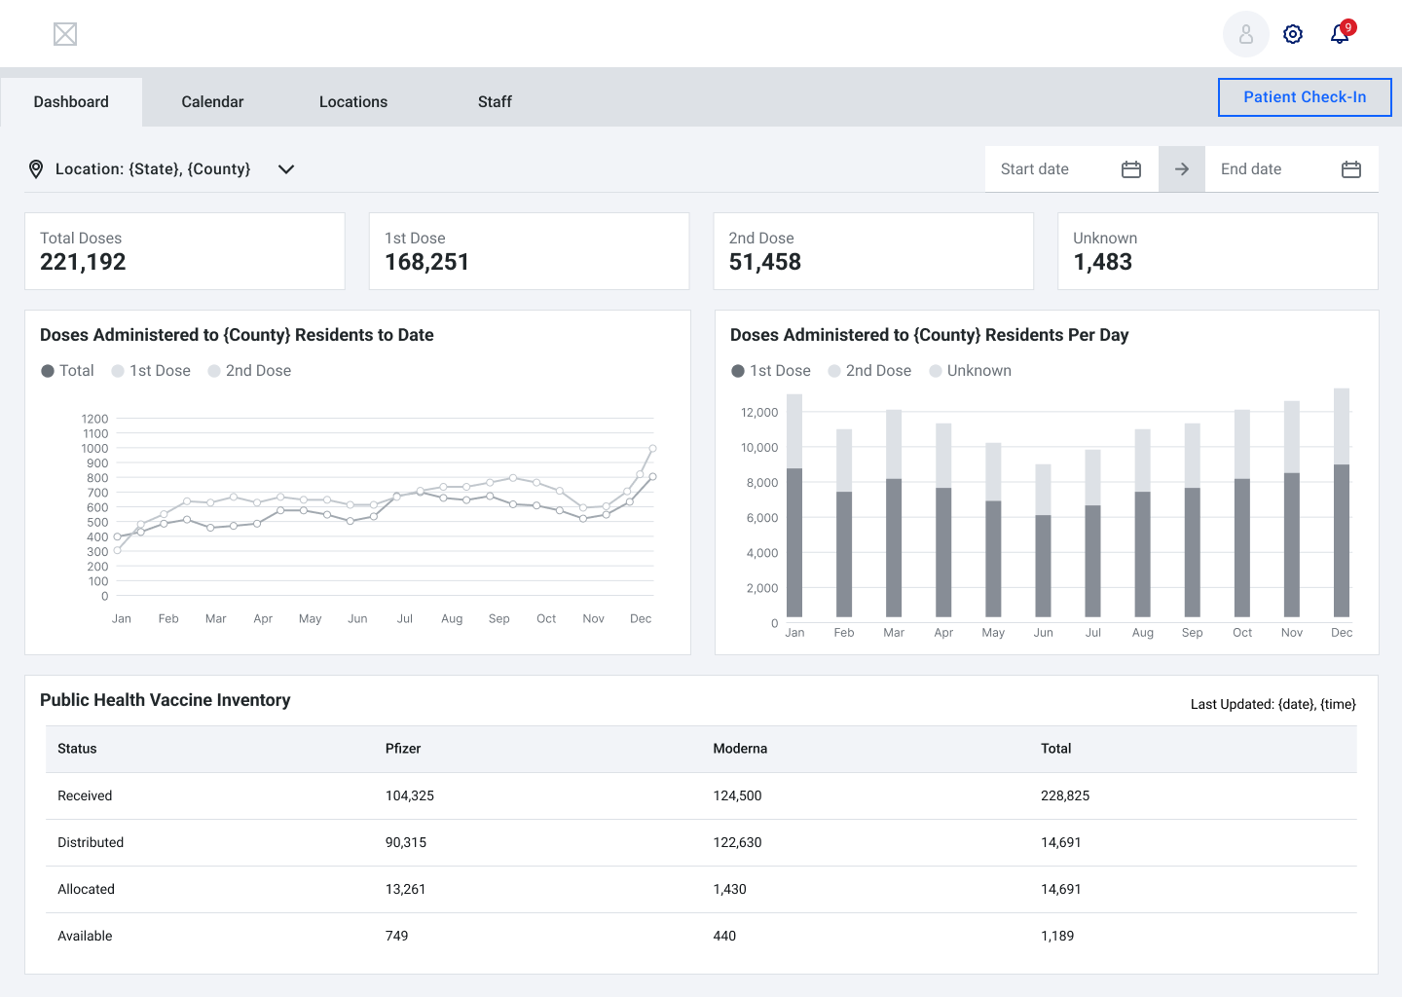Open notifications bell with red badge

pos(1340,35)
